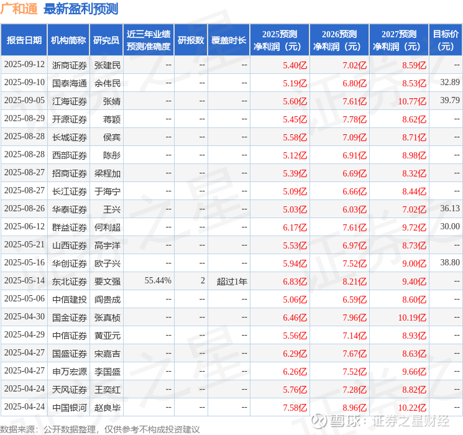The height and width of the screenshot is (435, 463).
Task: Click the date 2025-09-12
Action: pyautogui.click(x=24, y=65)
